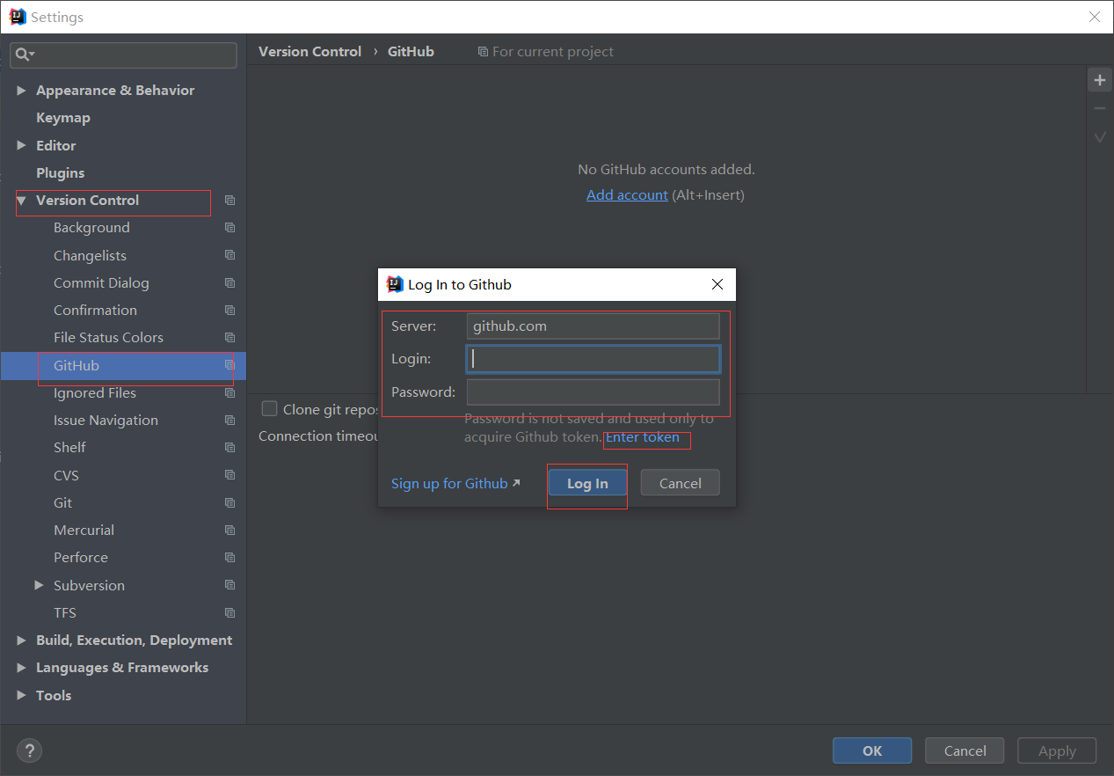The width and height of the screenshot is (1114, 776).
Task: Click the project-level icon beside GitHub
Action: [x=229, y=365]
